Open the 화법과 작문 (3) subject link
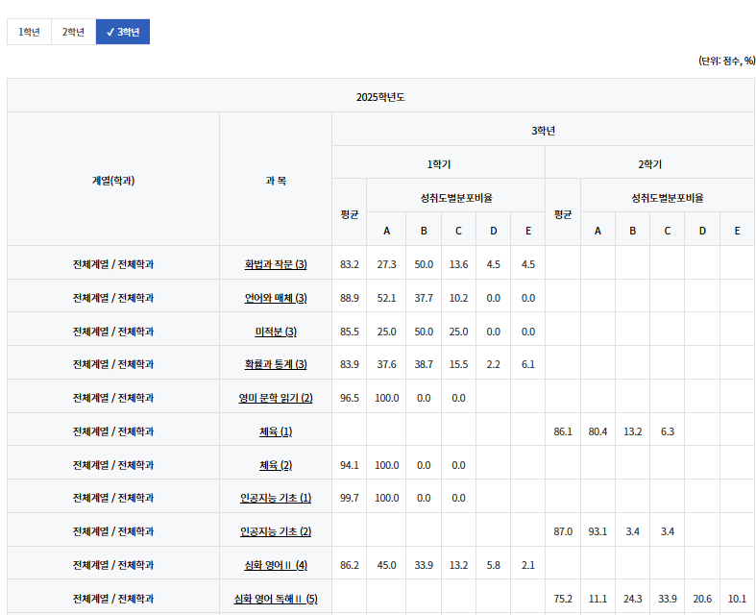Viewport: 756px width, 615px height. (x=276, y=264)
